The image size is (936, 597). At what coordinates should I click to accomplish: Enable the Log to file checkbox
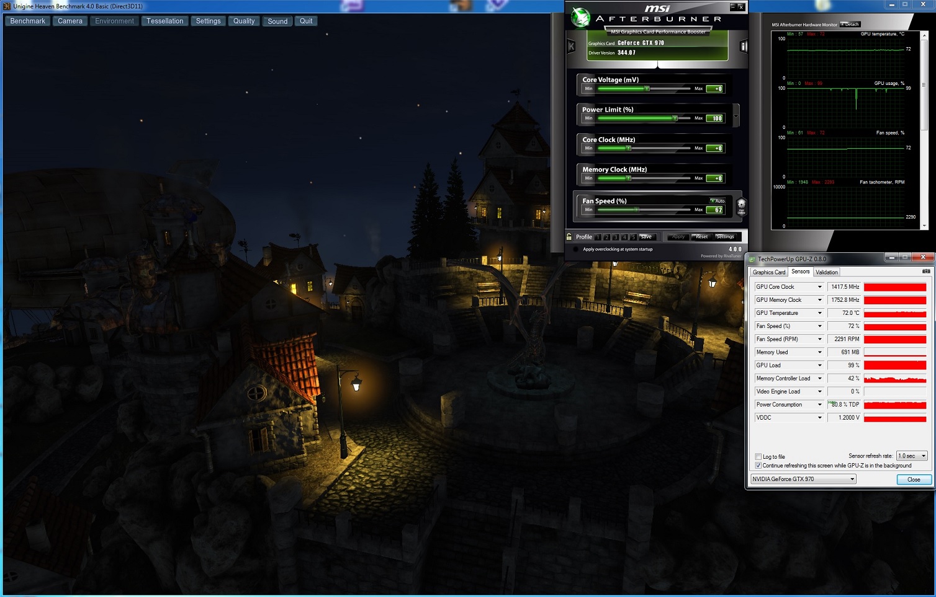(x=758, y=457)
